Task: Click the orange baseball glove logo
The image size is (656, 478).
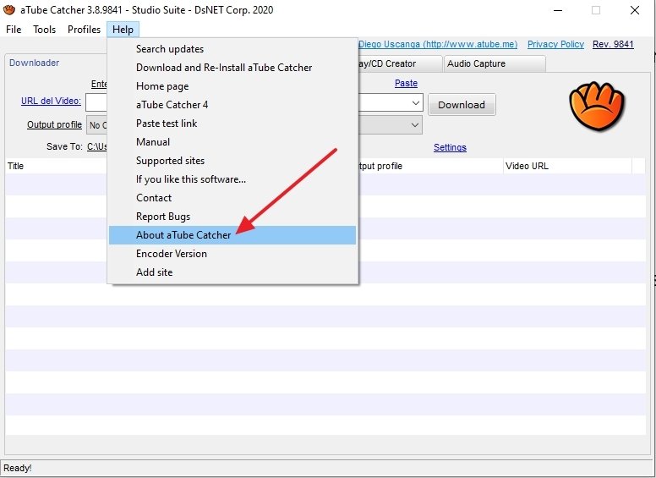Action: (x=597, y=107)
